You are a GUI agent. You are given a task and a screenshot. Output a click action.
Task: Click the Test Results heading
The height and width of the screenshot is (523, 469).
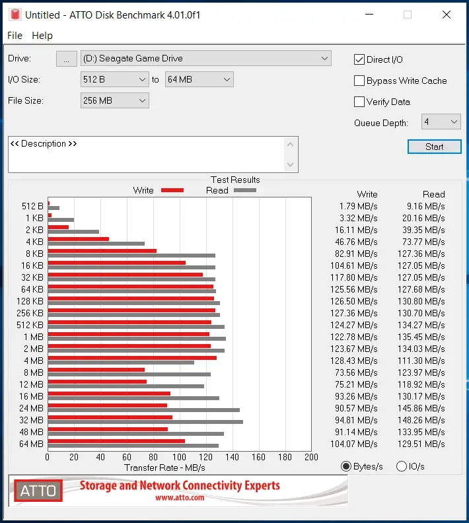click(x=235, y=180)
